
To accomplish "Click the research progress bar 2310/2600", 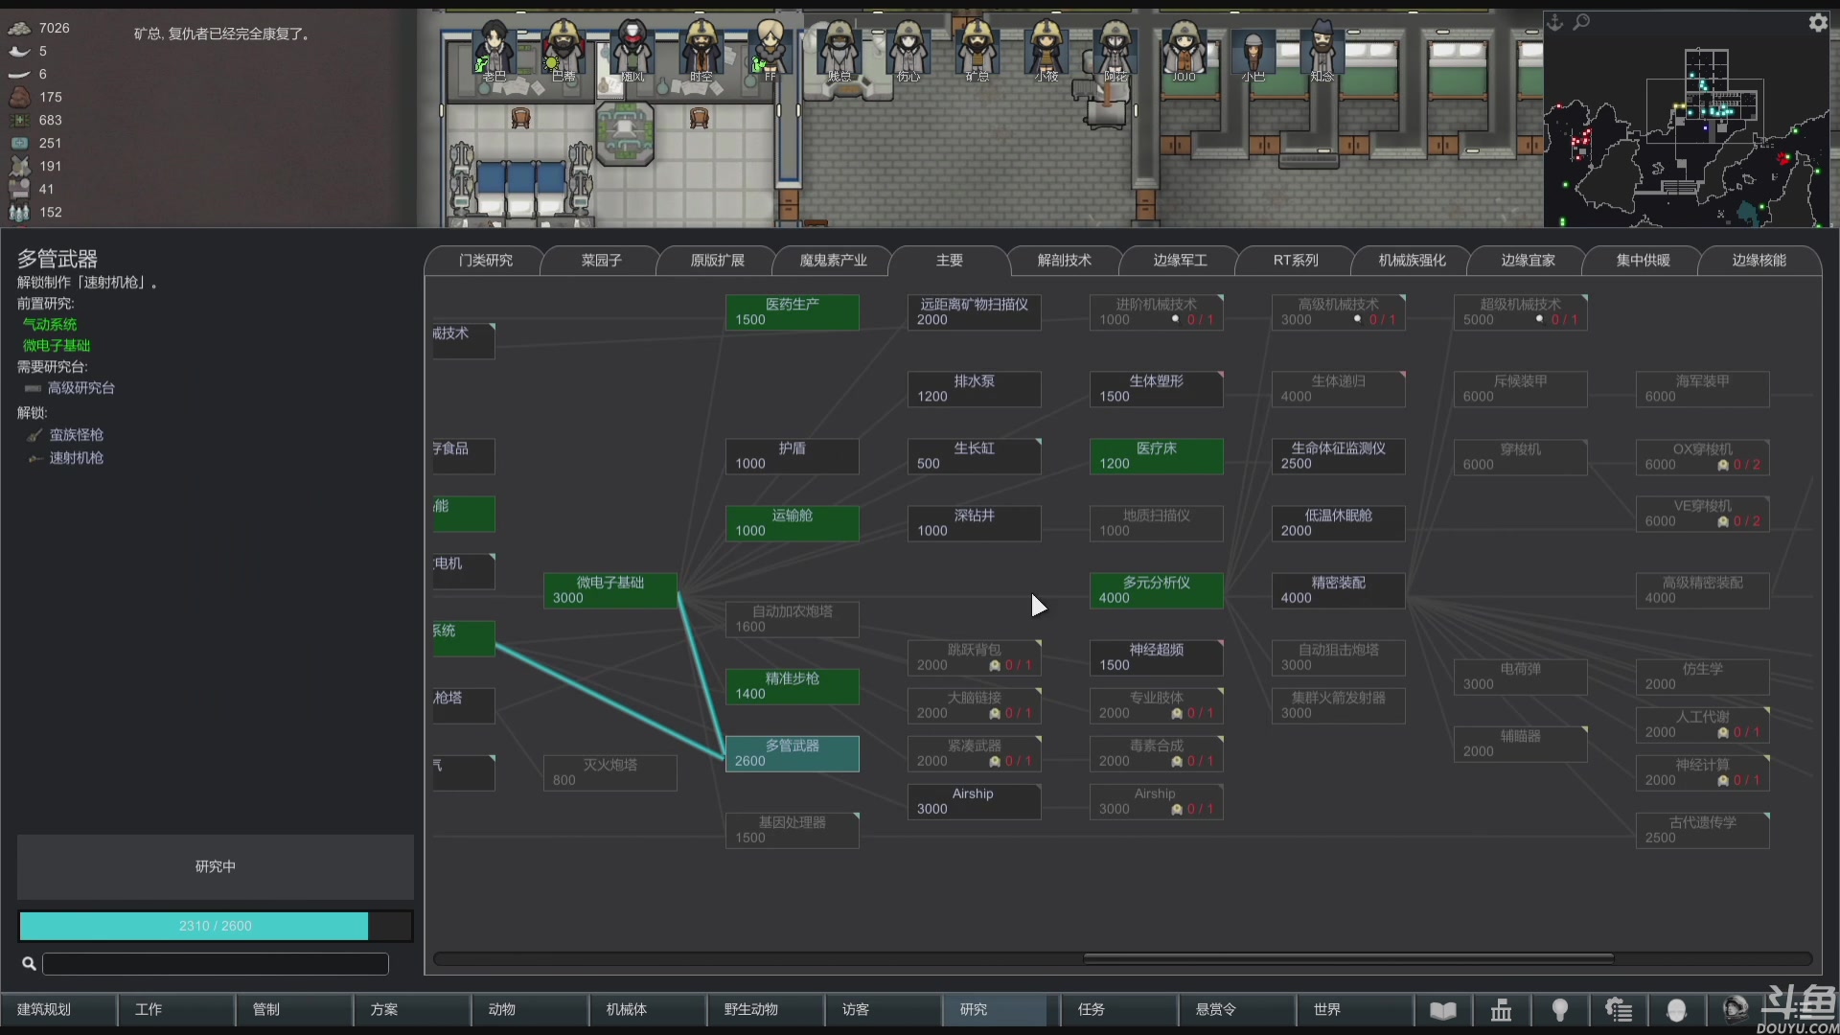I will click(215, 926).
